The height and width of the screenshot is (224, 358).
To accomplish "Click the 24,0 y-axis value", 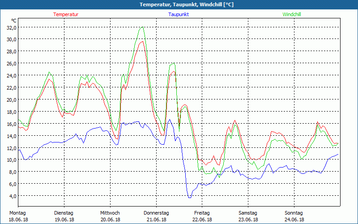I will 12,76.
